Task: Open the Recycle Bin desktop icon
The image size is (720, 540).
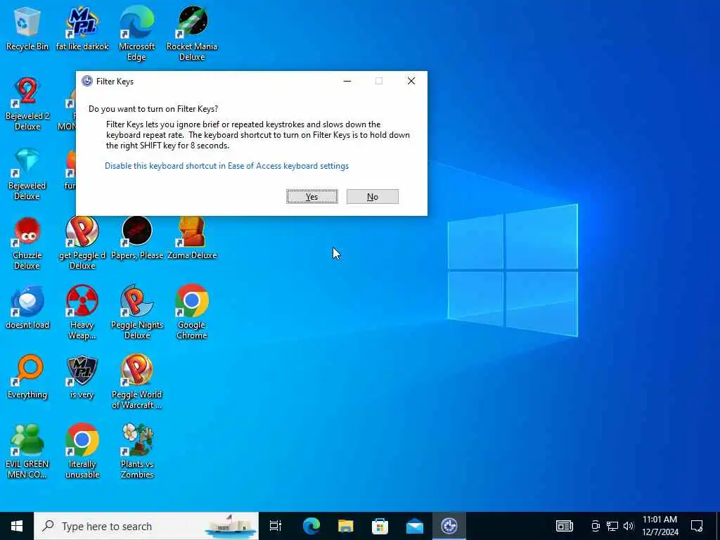Action: [x=27, y=28]
